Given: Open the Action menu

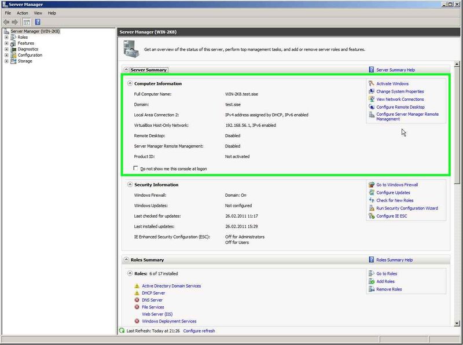Looking at the screenshot, I should coord(23,13).
